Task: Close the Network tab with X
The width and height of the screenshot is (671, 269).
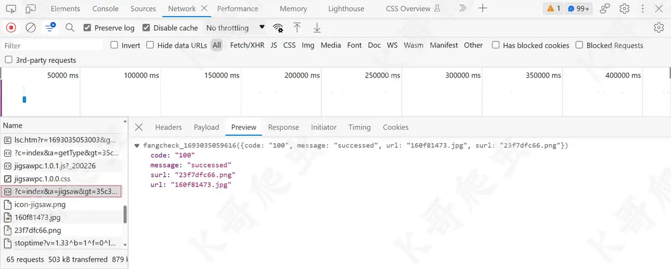Action: tap(204, 8)
